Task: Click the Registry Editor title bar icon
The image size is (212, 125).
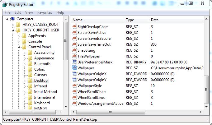Action: click(x=5, y=5)
